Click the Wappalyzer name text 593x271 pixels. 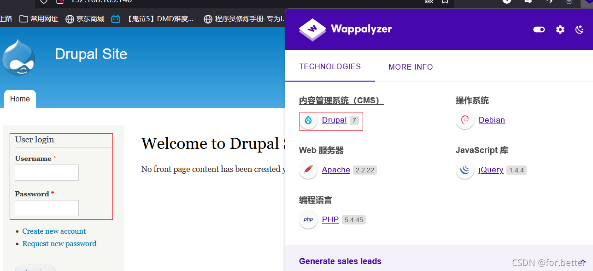361,29
